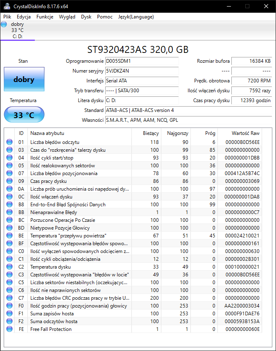Open the Funkcje menu
This screenshot has height=351, width=276.
(45, 17)
